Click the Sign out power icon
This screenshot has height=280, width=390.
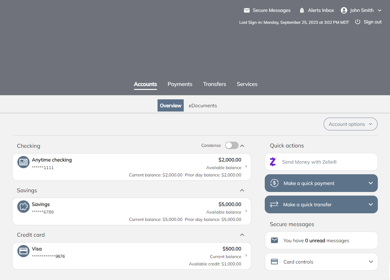click(x=358, y=22)
